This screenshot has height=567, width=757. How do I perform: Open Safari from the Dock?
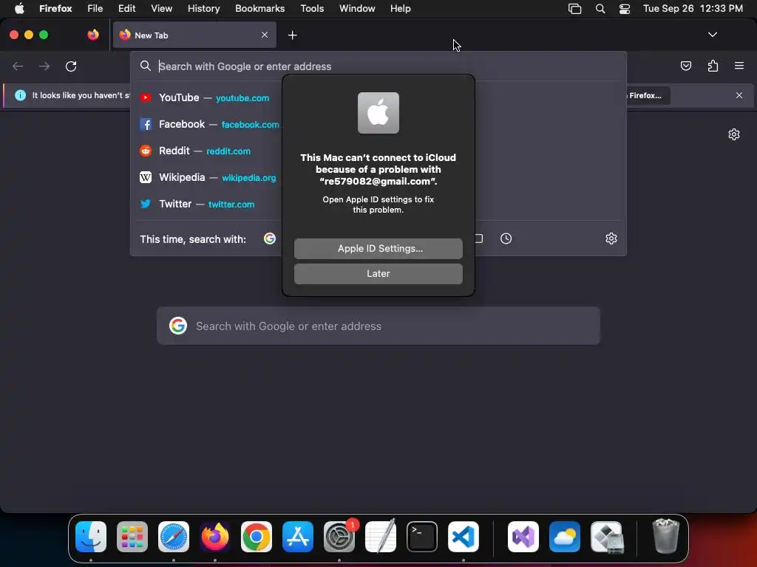pos(174,537)
